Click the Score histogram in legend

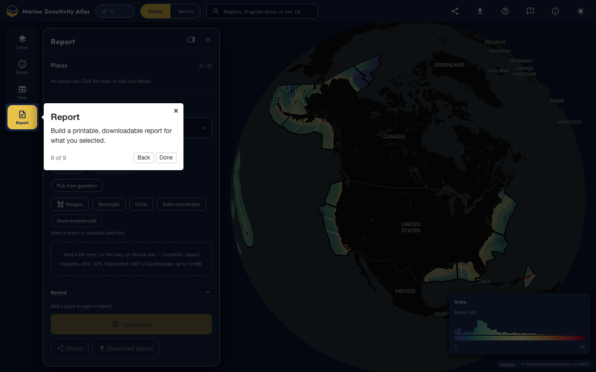click(519, 326)
